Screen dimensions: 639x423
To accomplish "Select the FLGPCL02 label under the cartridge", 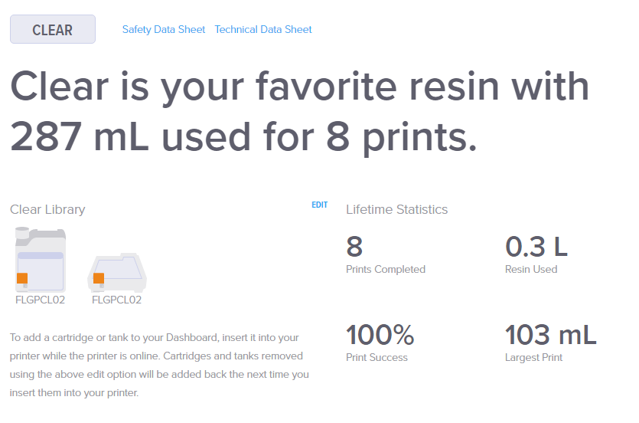I will coord(41,300).
